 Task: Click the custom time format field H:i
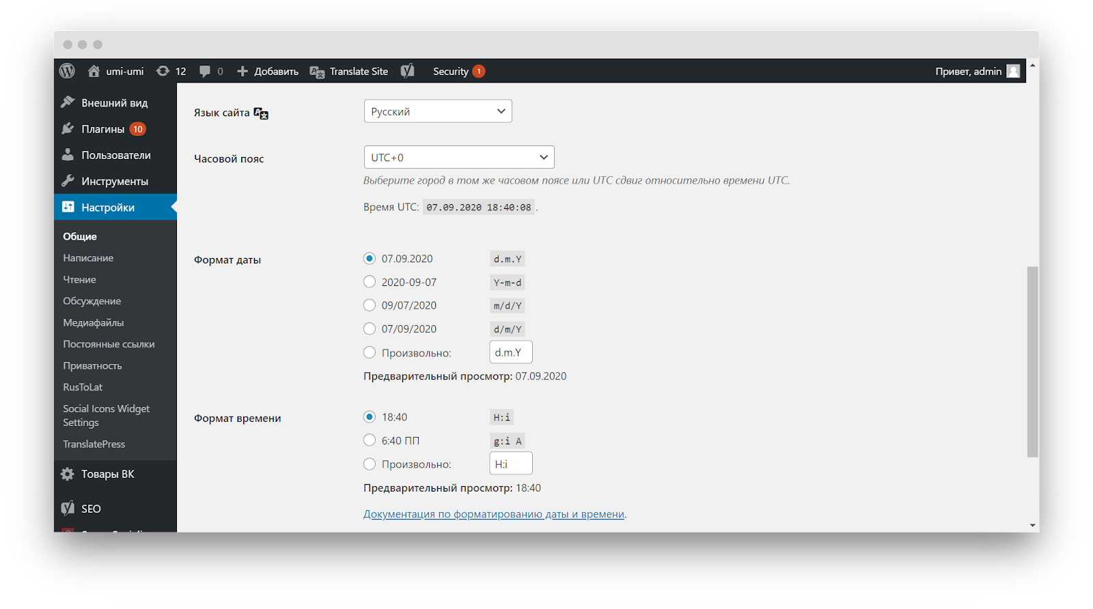pyautogui.click(x=511, y=464)
